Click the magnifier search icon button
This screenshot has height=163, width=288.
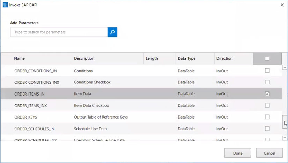point(112,32)
